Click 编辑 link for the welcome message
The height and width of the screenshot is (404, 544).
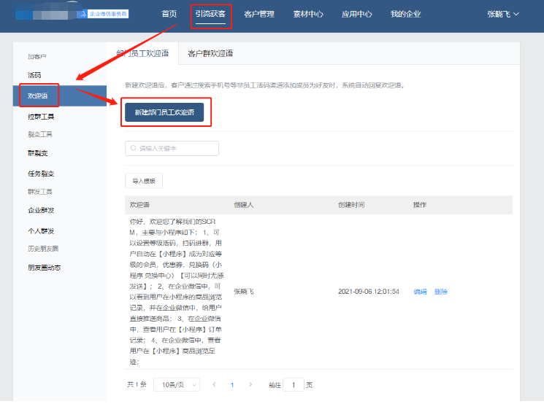point(421,292)
